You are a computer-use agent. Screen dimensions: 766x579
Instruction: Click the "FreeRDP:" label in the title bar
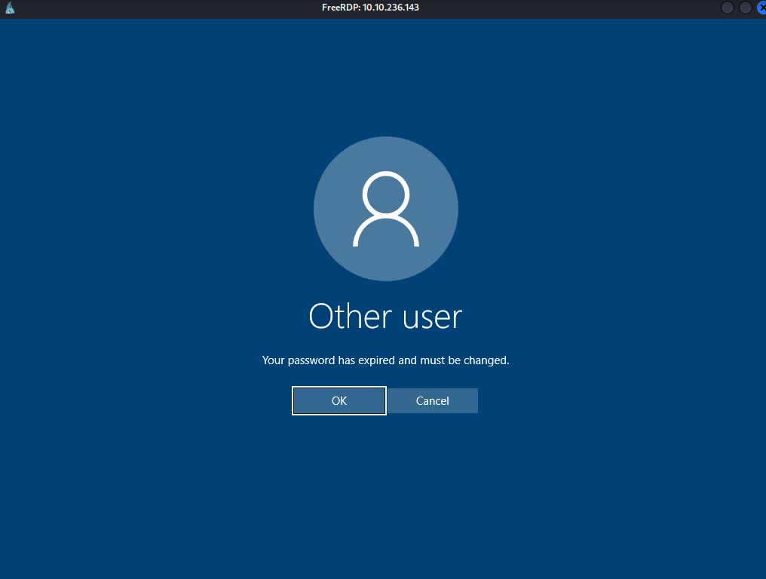tap(340, 8)
